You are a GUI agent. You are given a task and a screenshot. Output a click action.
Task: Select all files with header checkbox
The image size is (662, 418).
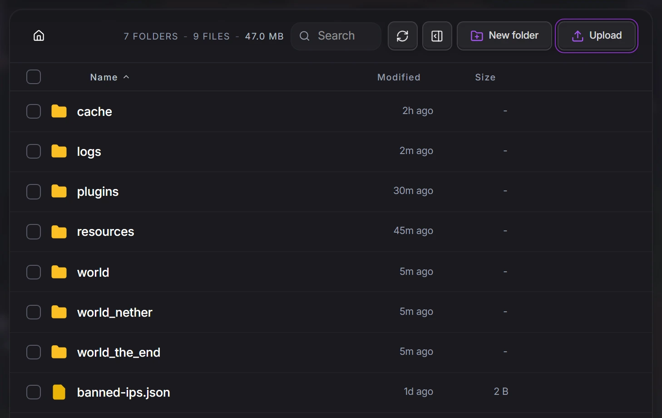pyautogui.click(x=34, y=77)
